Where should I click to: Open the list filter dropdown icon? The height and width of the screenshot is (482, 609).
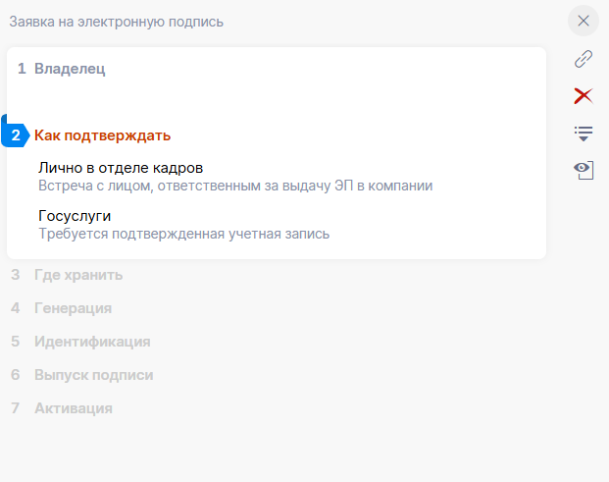coord(584,133)
